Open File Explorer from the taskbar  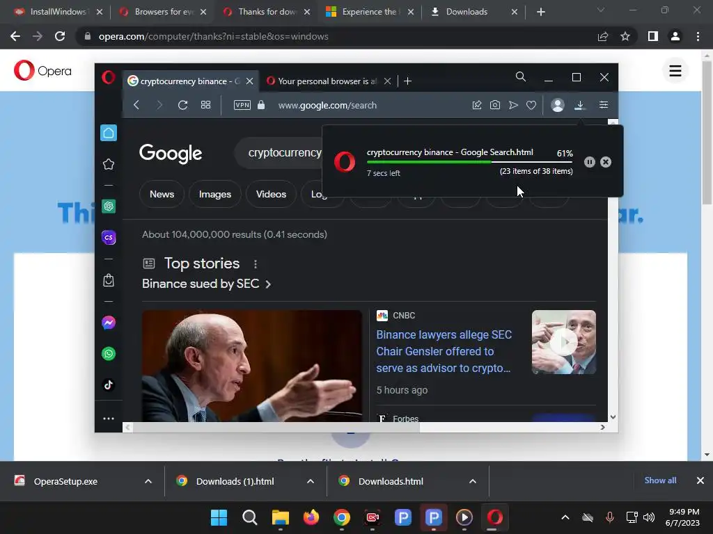[x=280, y=517]
